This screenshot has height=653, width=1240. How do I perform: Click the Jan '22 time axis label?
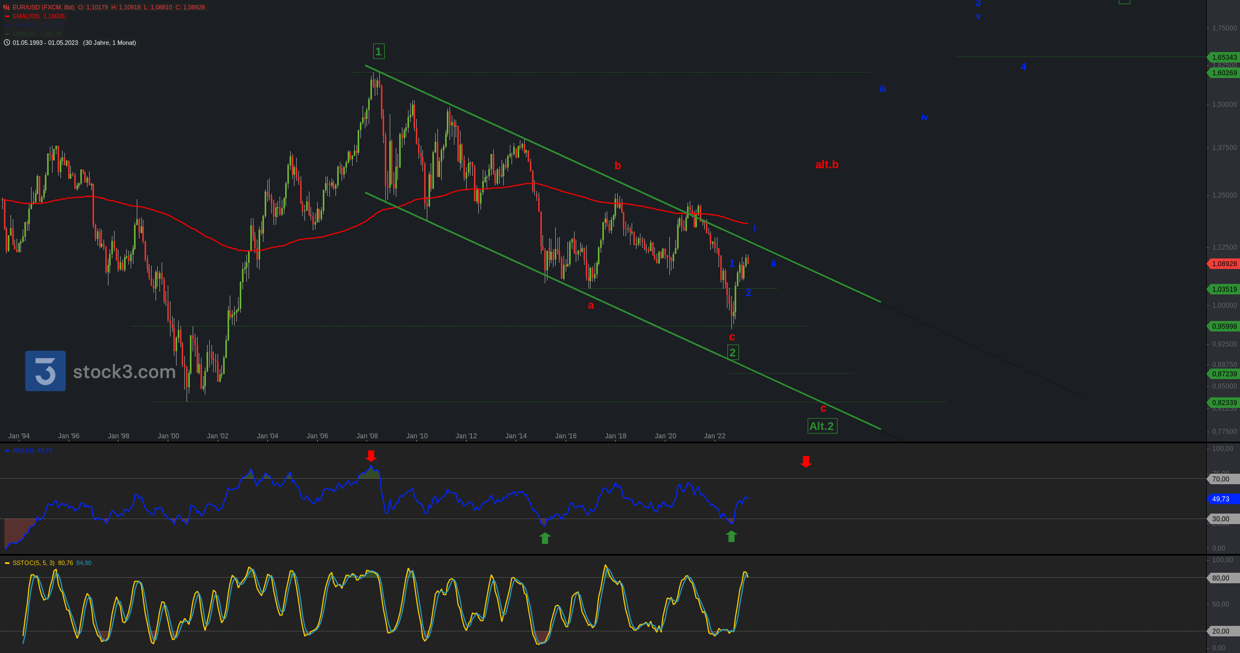[715, 436]
